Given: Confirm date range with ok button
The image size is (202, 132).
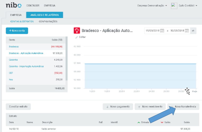Looking at the screenshot, I should 193,31.
